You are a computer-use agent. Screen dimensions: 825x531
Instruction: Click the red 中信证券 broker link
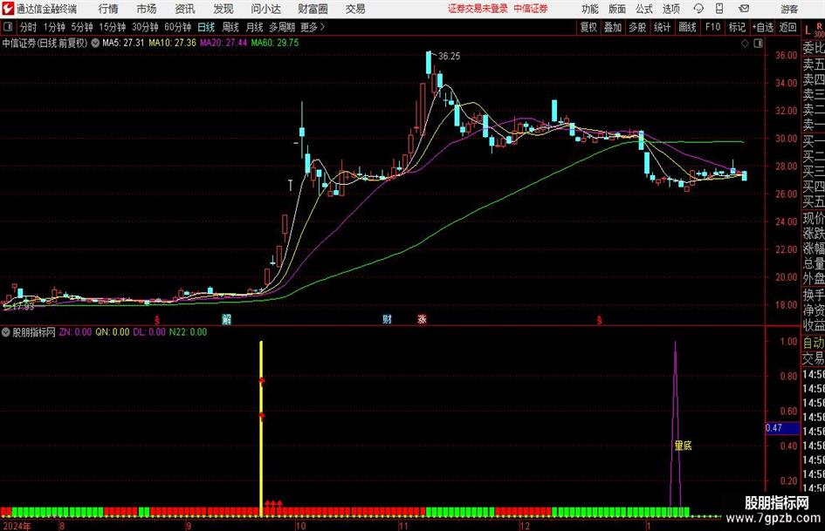531,9
